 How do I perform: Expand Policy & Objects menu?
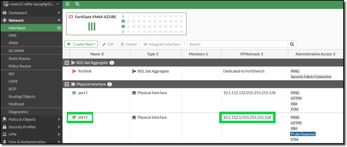[31, 119]
